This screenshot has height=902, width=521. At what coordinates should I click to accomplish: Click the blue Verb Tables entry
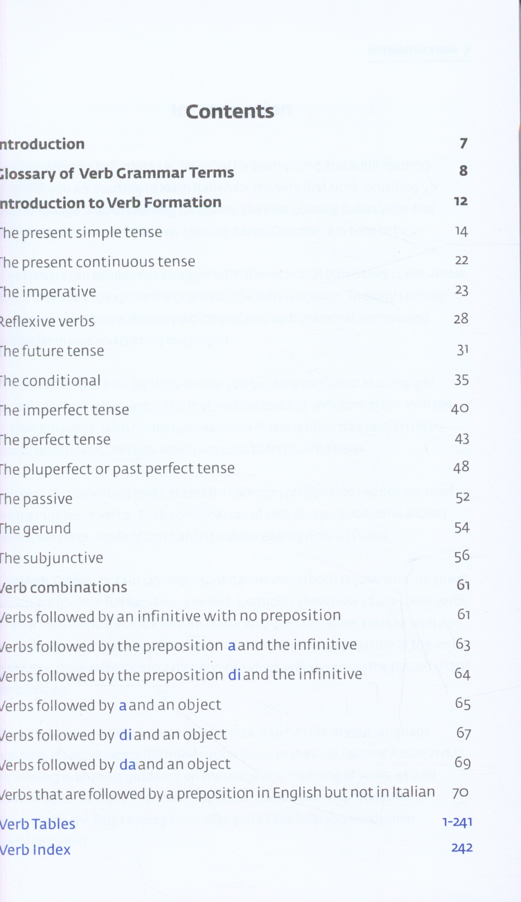[37, 824]
